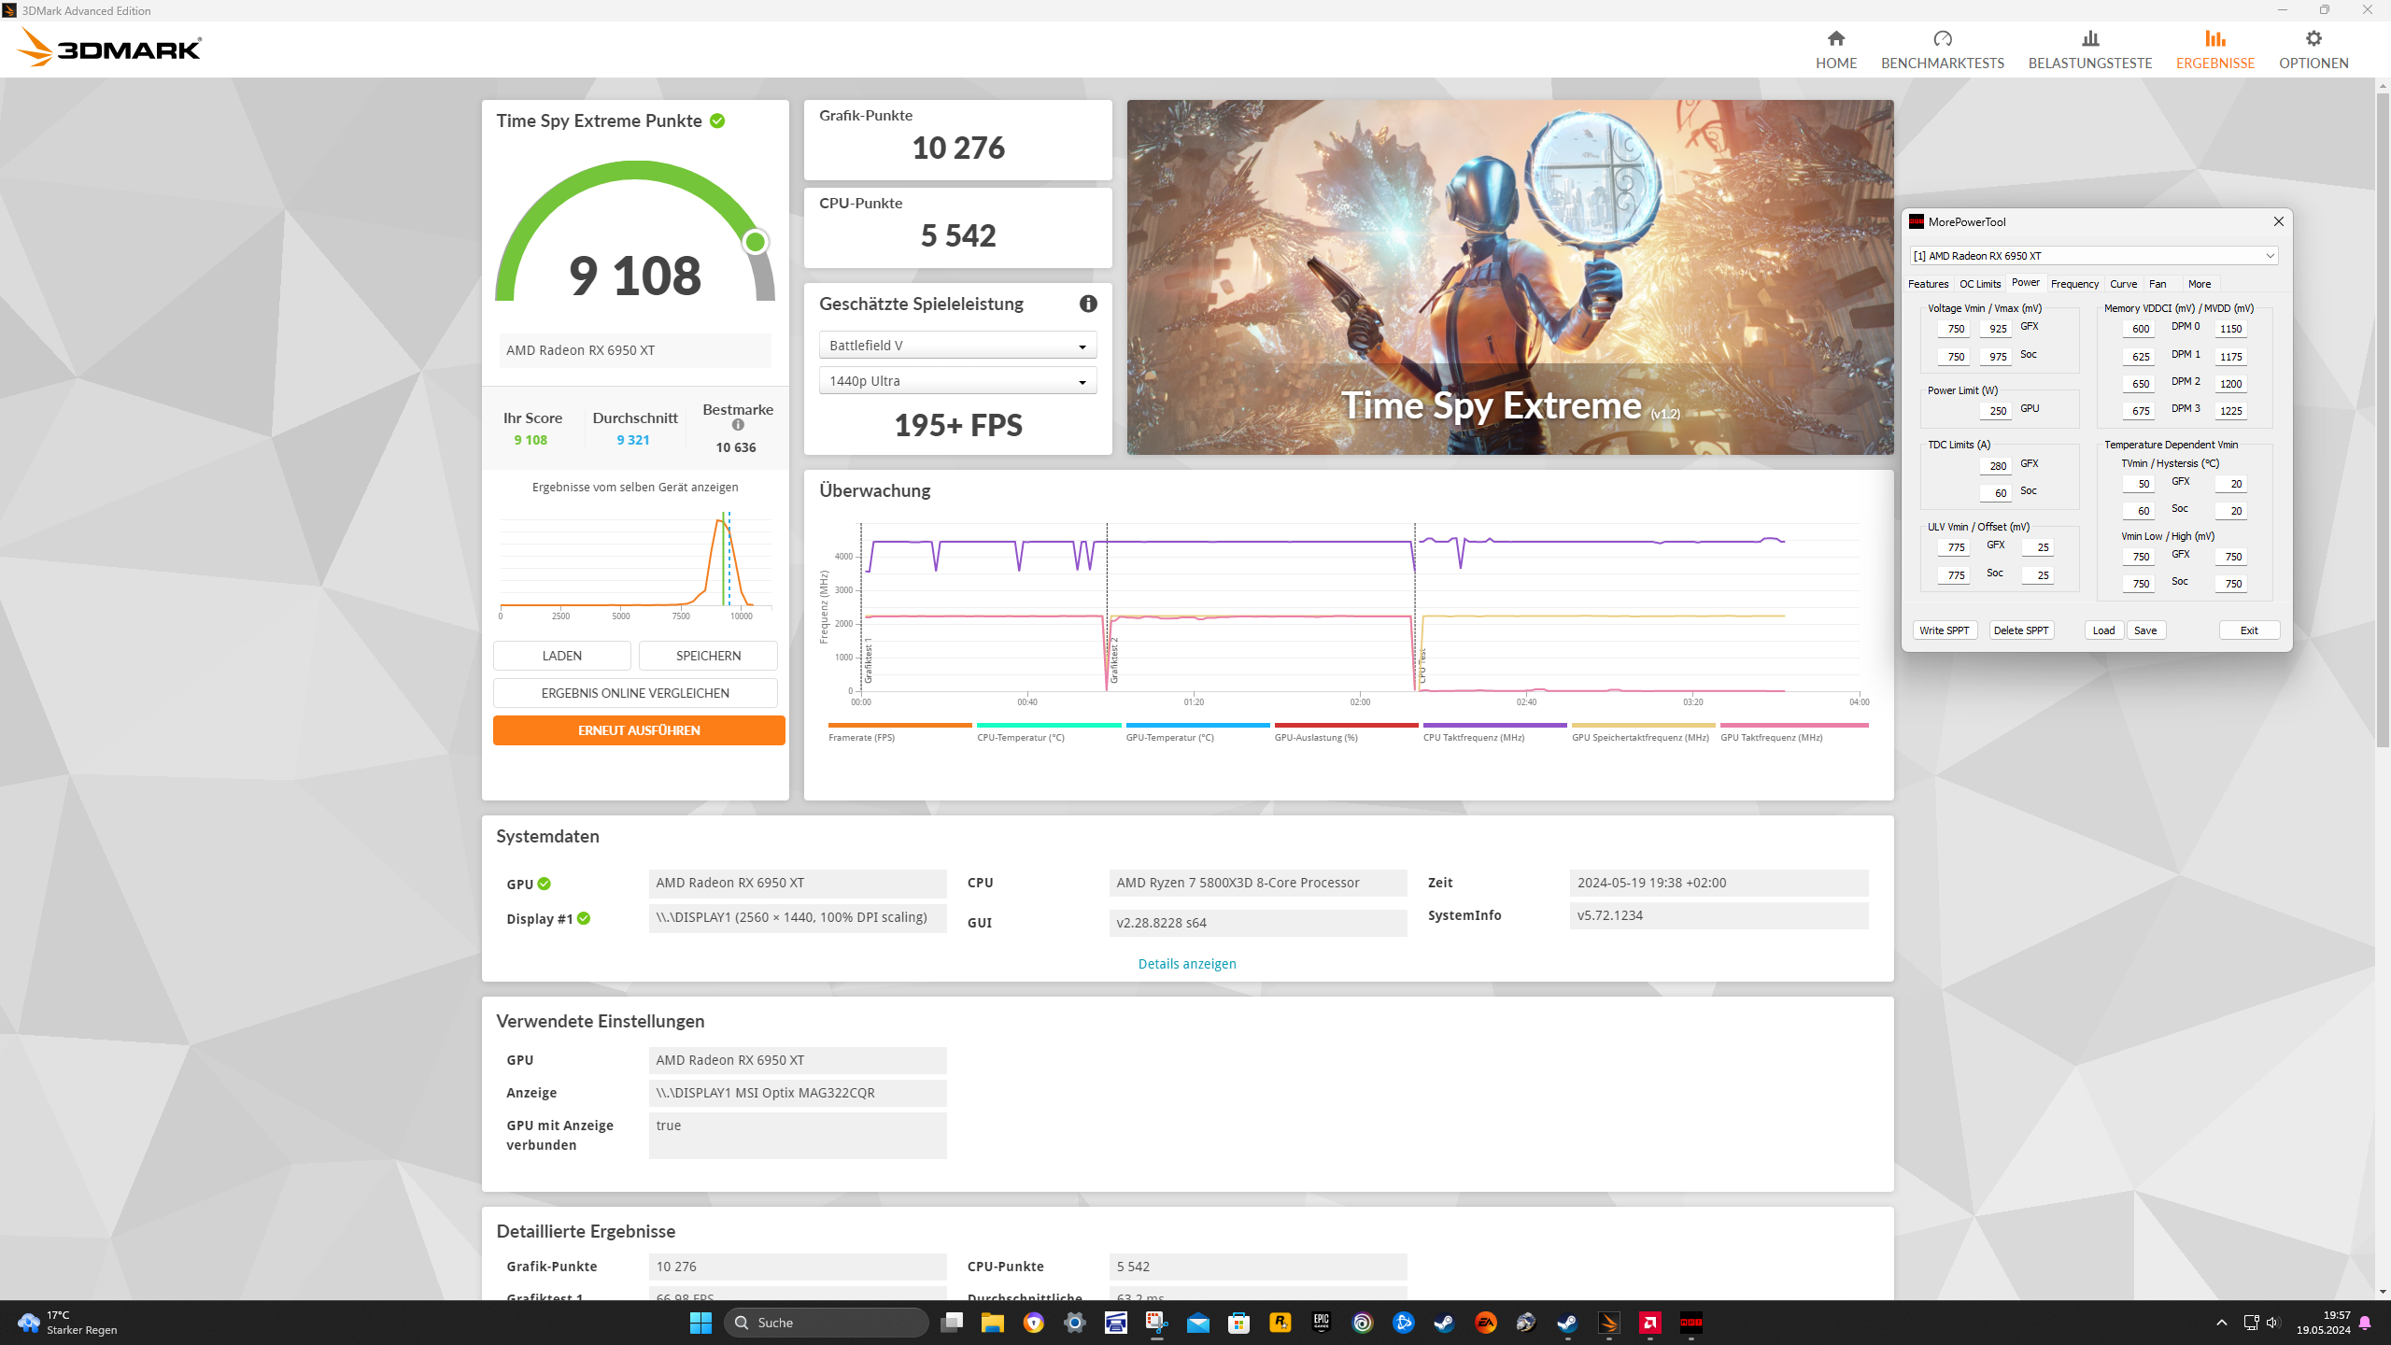2391x1345 pixels.
Task: Open the EA app in taskbar
Action: click(x=1485, y=1323)
